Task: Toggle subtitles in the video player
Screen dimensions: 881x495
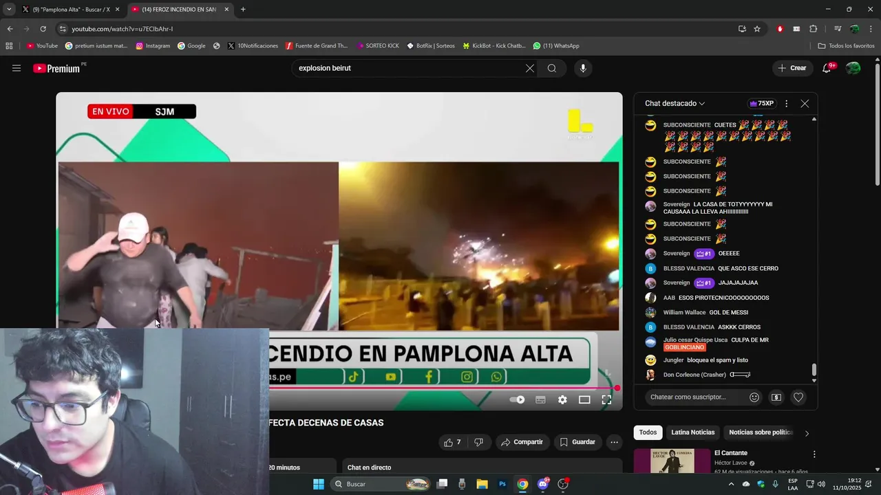Action: 540,399
